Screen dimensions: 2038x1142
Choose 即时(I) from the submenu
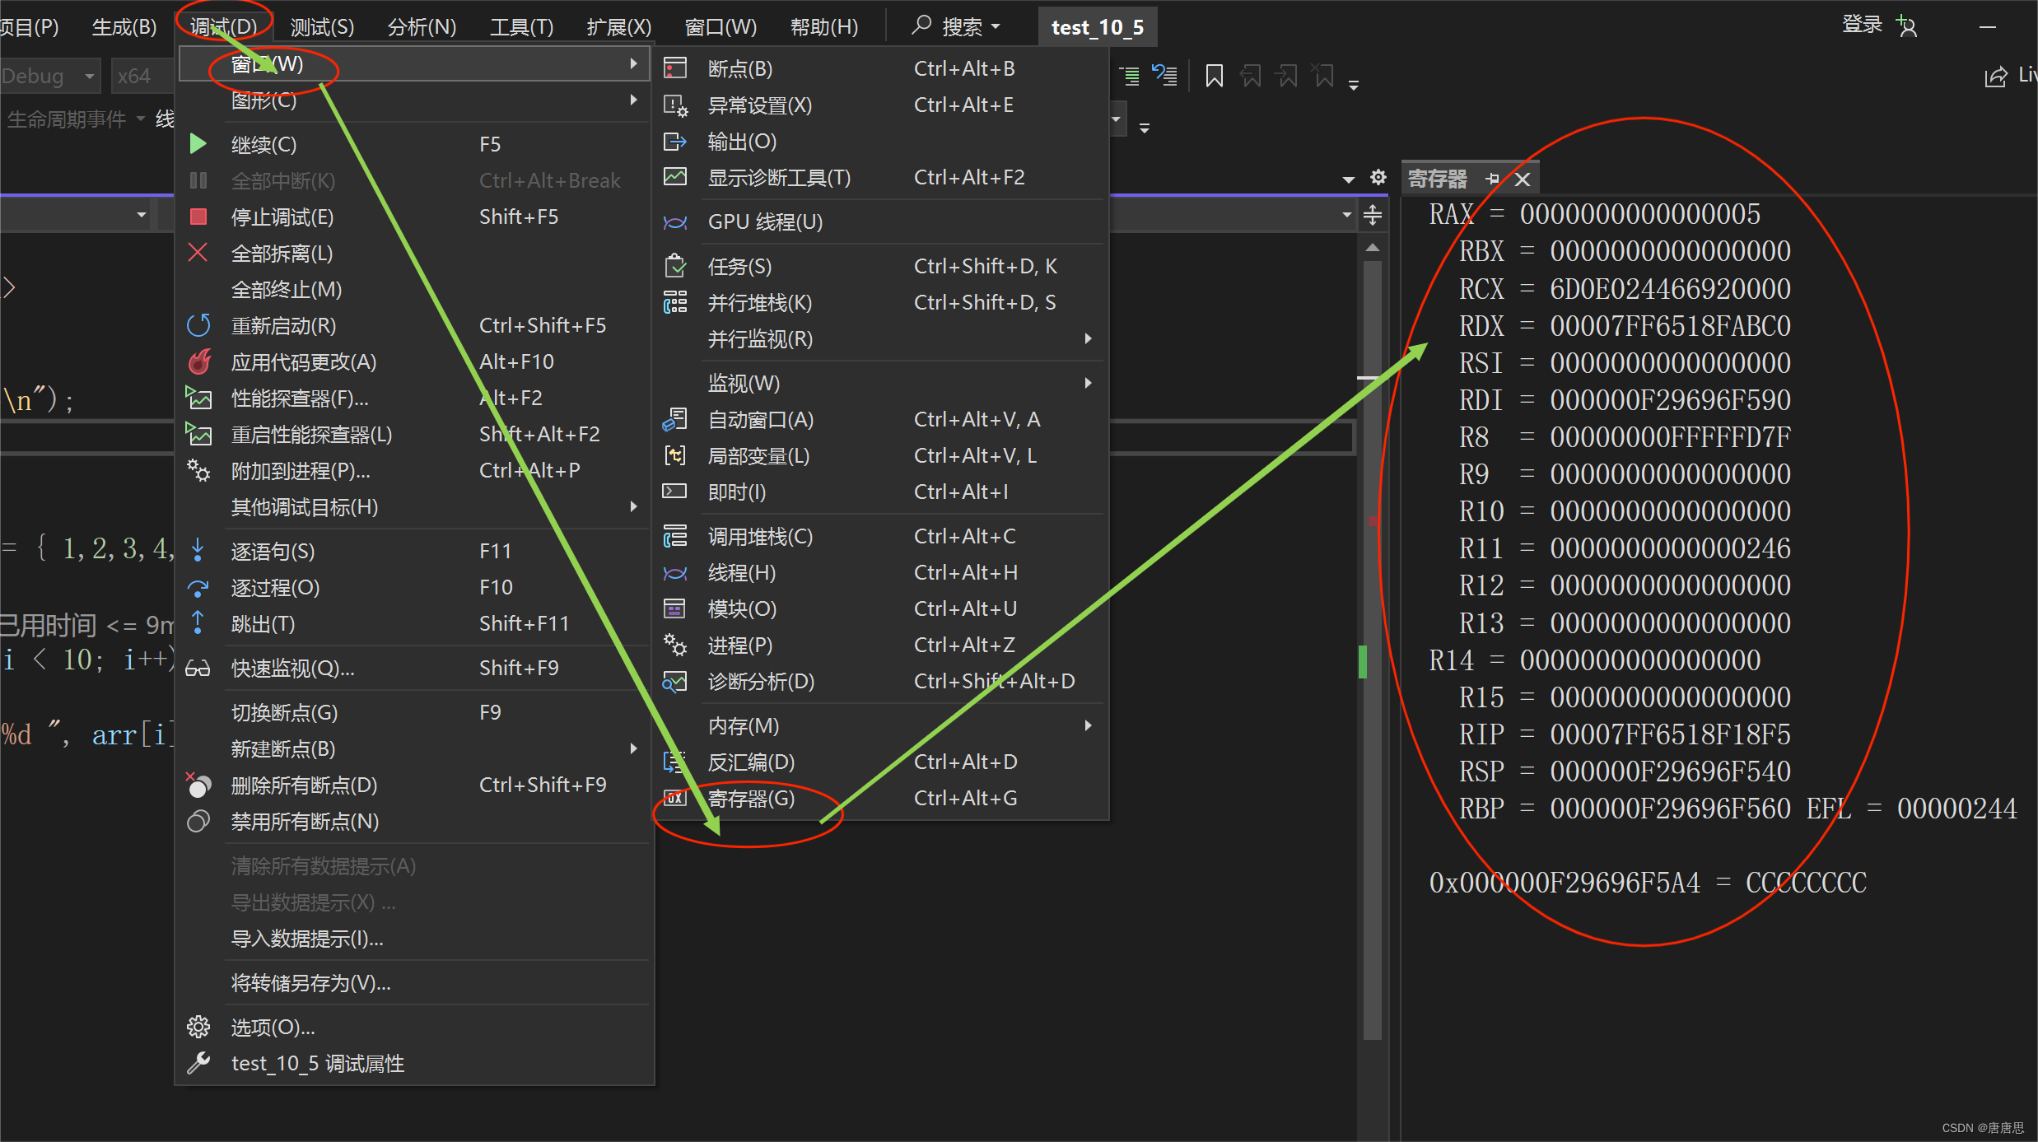pos(882,492)
